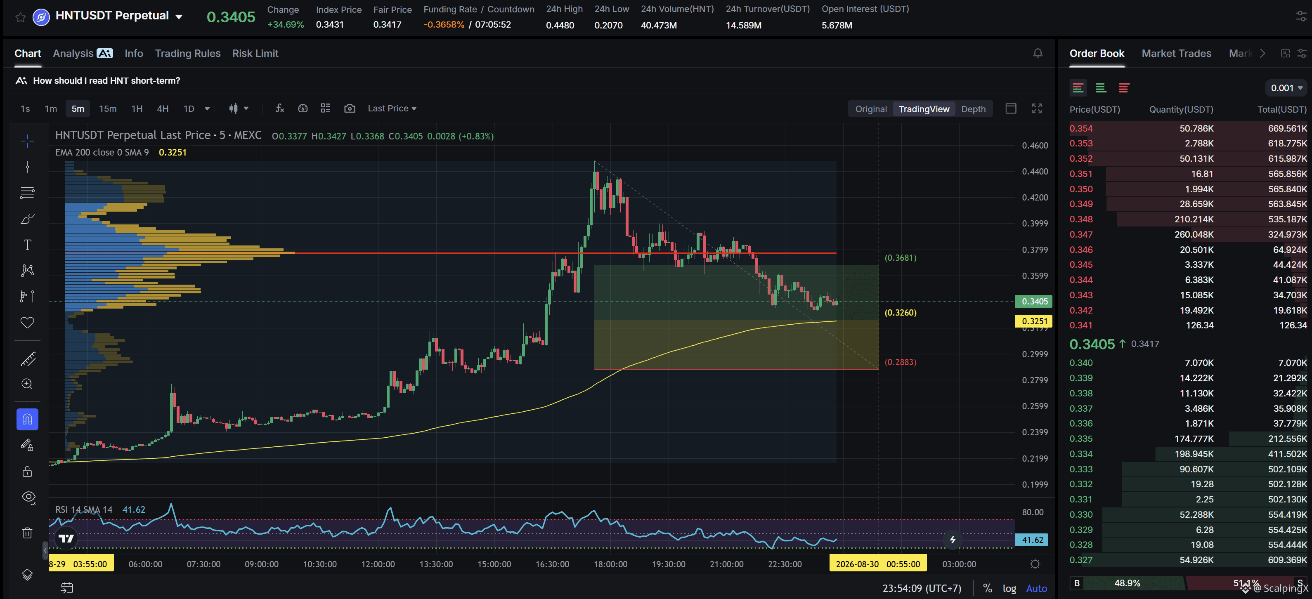1312x599 pixels.
Task: Select the Text annotation tool
Action: click(x=28, y=245)
